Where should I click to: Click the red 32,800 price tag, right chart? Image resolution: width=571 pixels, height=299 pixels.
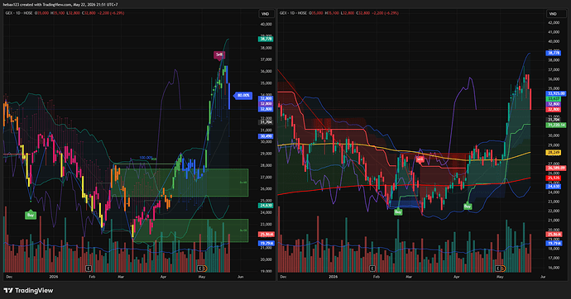tap(553, 109)
